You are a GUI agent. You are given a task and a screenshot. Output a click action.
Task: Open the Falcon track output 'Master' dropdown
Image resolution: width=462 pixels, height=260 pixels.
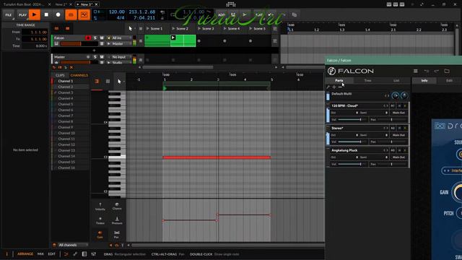click(x=119, y=43)
